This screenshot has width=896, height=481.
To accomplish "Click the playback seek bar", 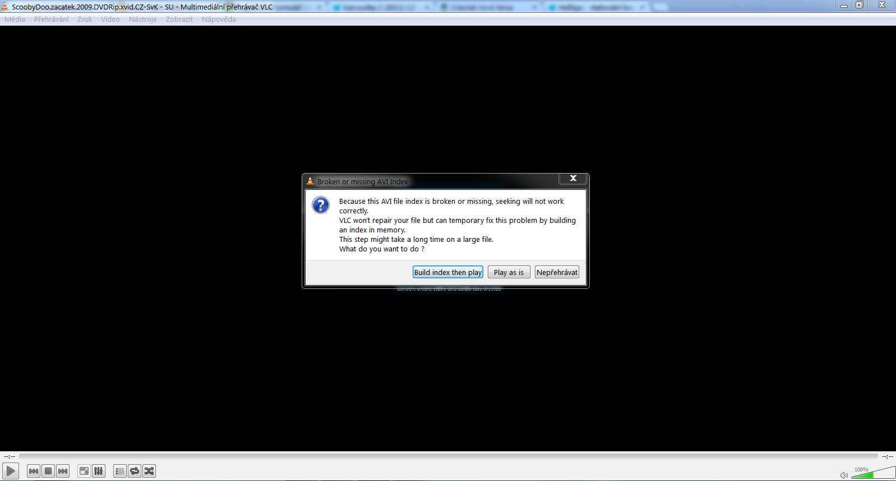I will (x=447, y=456).
